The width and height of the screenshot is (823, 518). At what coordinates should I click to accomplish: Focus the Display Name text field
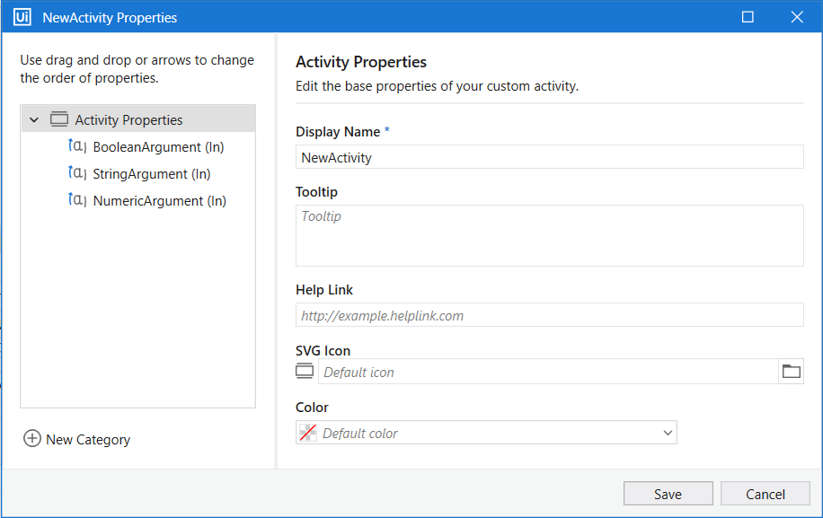pos(549,157)
